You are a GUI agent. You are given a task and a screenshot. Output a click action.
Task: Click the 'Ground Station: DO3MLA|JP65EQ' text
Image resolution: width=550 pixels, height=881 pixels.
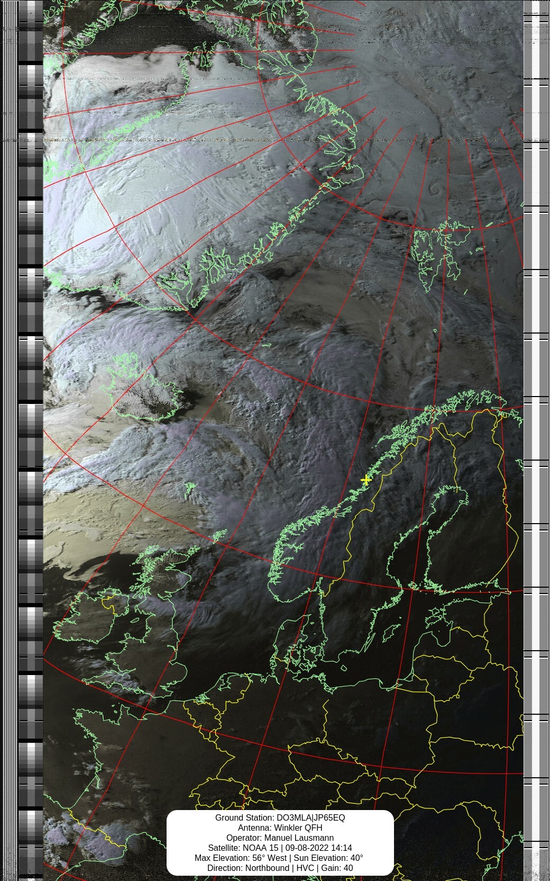click(280, 817)
